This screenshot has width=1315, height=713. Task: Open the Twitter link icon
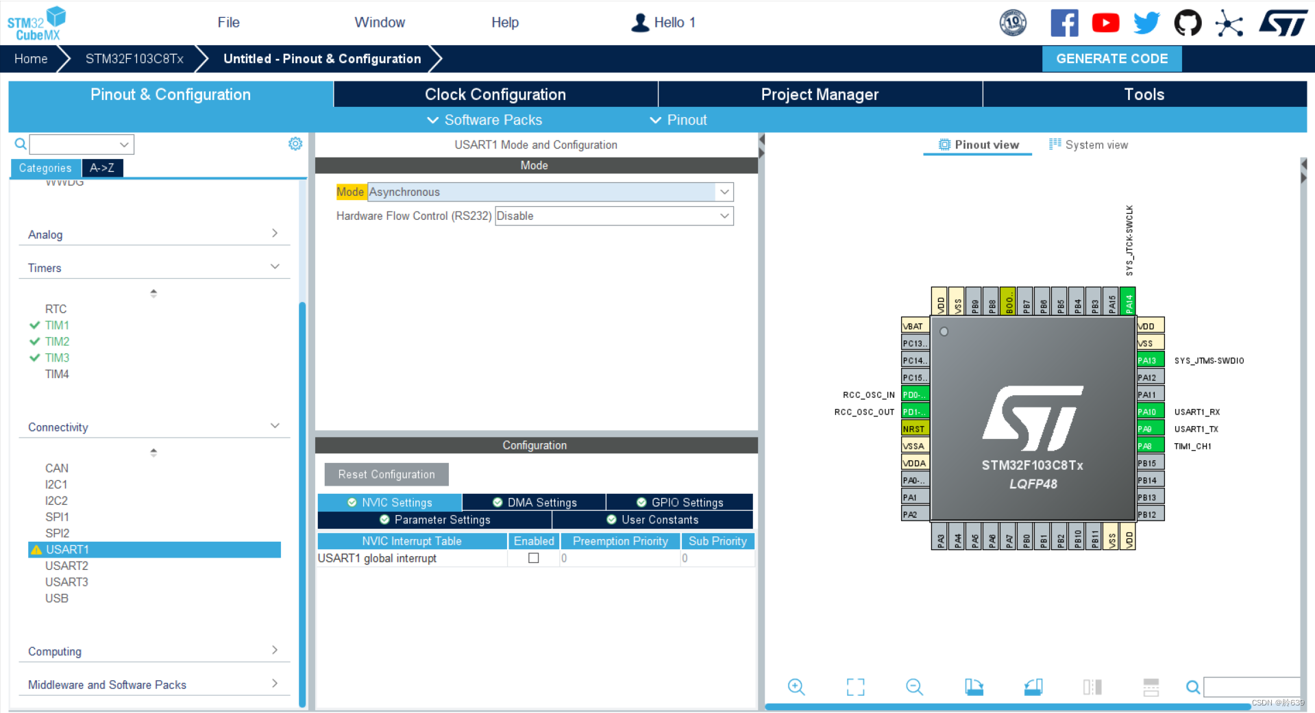tap(1146, 23)
